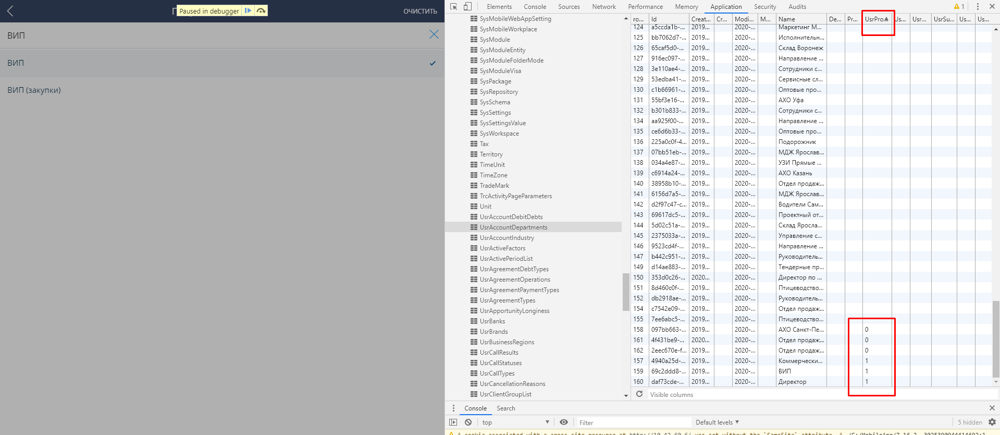Switch to Network tab
The height and width of the screenshot is (435, 1000).
tap(604, 7)
